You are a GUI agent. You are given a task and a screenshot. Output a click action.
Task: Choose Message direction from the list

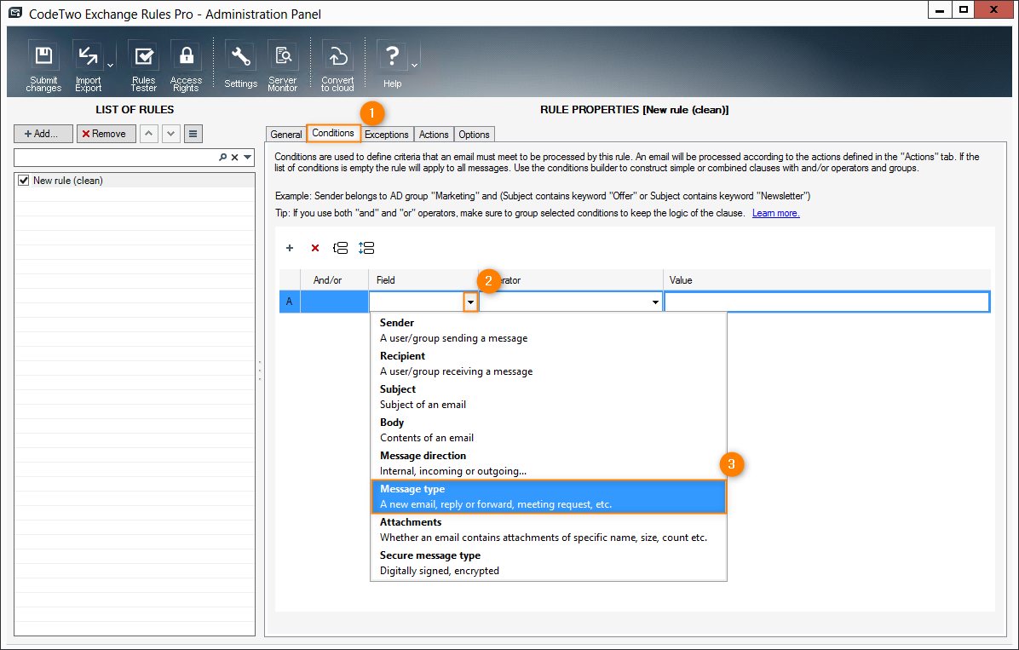point(548,463)
